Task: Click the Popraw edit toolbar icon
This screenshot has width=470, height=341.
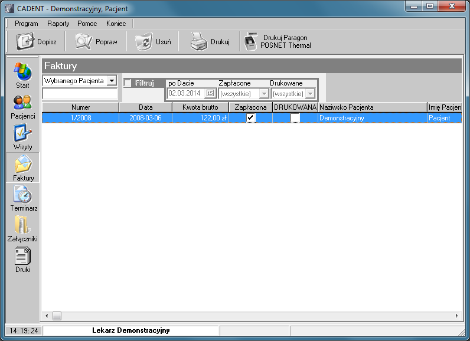Action: (x=83, y=41)
